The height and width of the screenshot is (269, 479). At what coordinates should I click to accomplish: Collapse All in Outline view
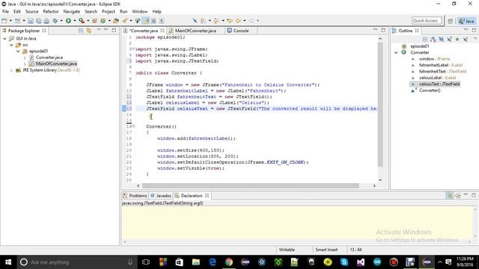(425, 40)
